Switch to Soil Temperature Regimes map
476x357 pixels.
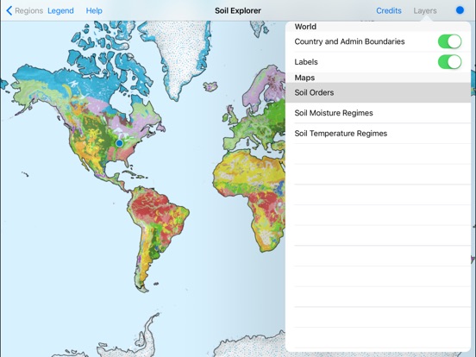pyautogui.click(x=378, y=134)
